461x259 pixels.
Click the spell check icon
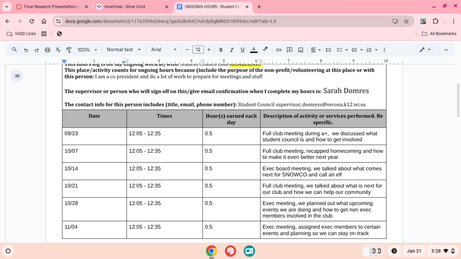coord(58,50)
